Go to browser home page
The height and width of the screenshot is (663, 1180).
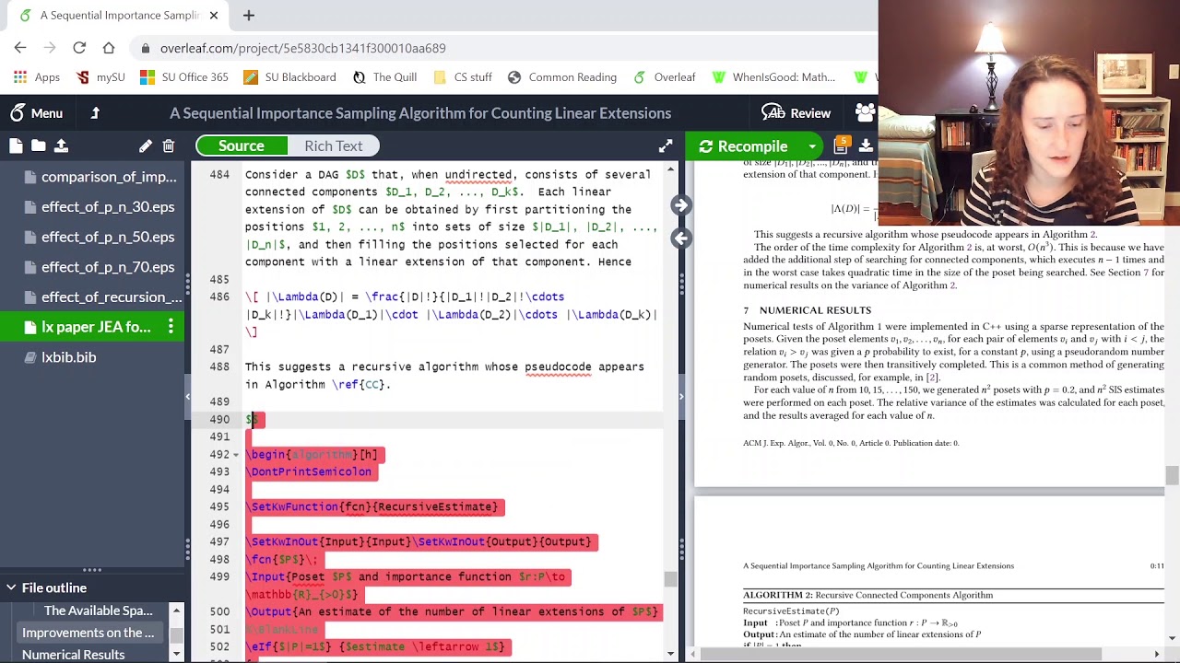pos(109,48)
